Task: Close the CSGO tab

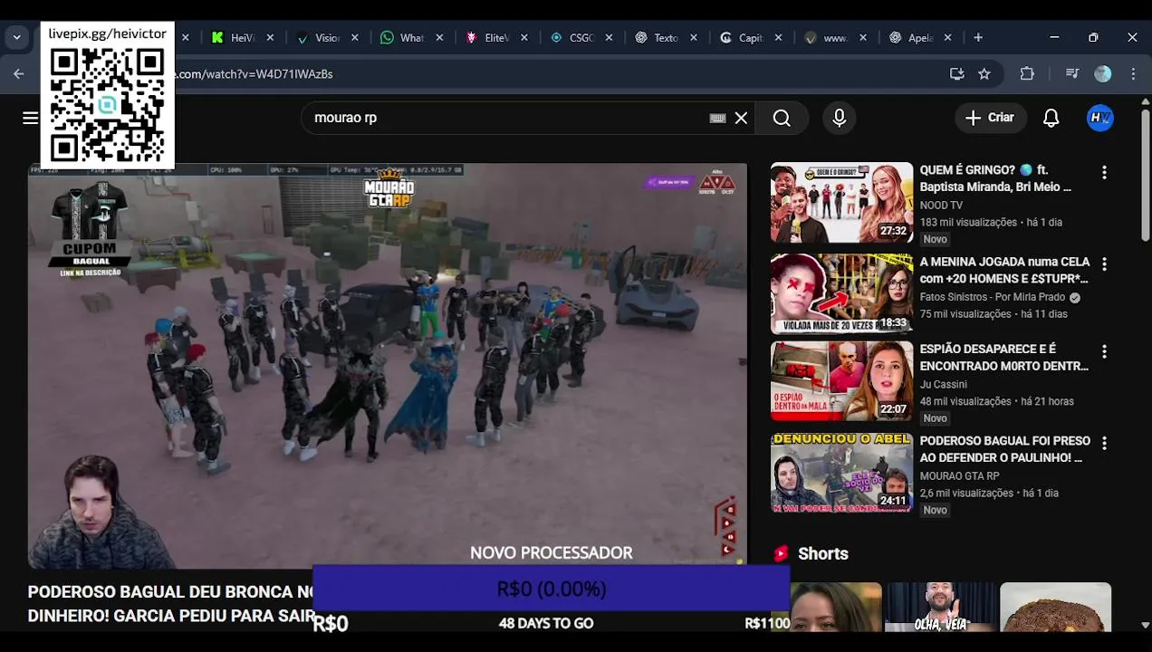Action: [x=609, y=38]
